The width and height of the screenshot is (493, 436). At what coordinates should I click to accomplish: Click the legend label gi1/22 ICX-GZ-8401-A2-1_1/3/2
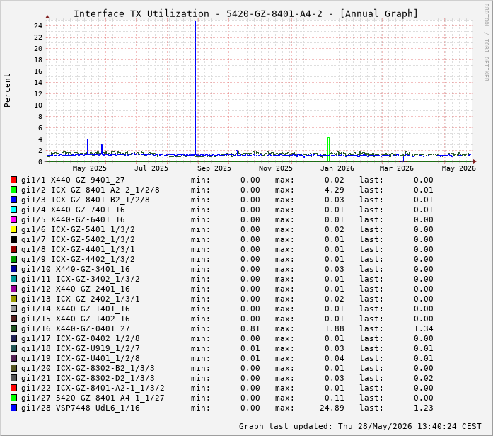(93, 388)
